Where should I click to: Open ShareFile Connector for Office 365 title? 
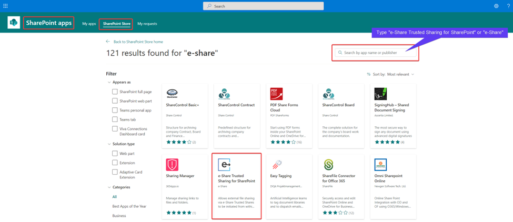tap(338, 178)
